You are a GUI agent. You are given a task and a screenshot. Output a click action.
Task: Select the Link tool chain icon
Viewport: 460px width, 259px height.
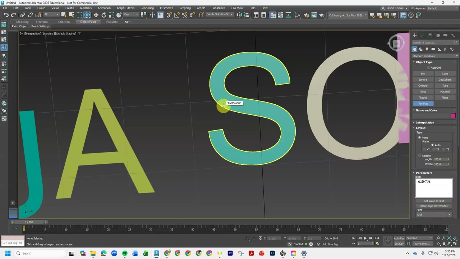23,15
